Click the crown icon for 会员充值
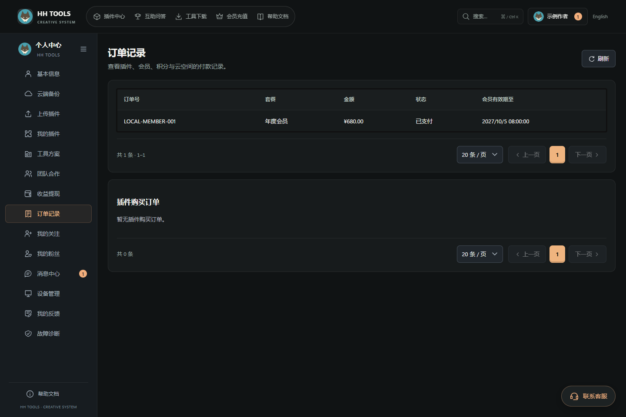The image size is (626, 417). pos(220,17)
